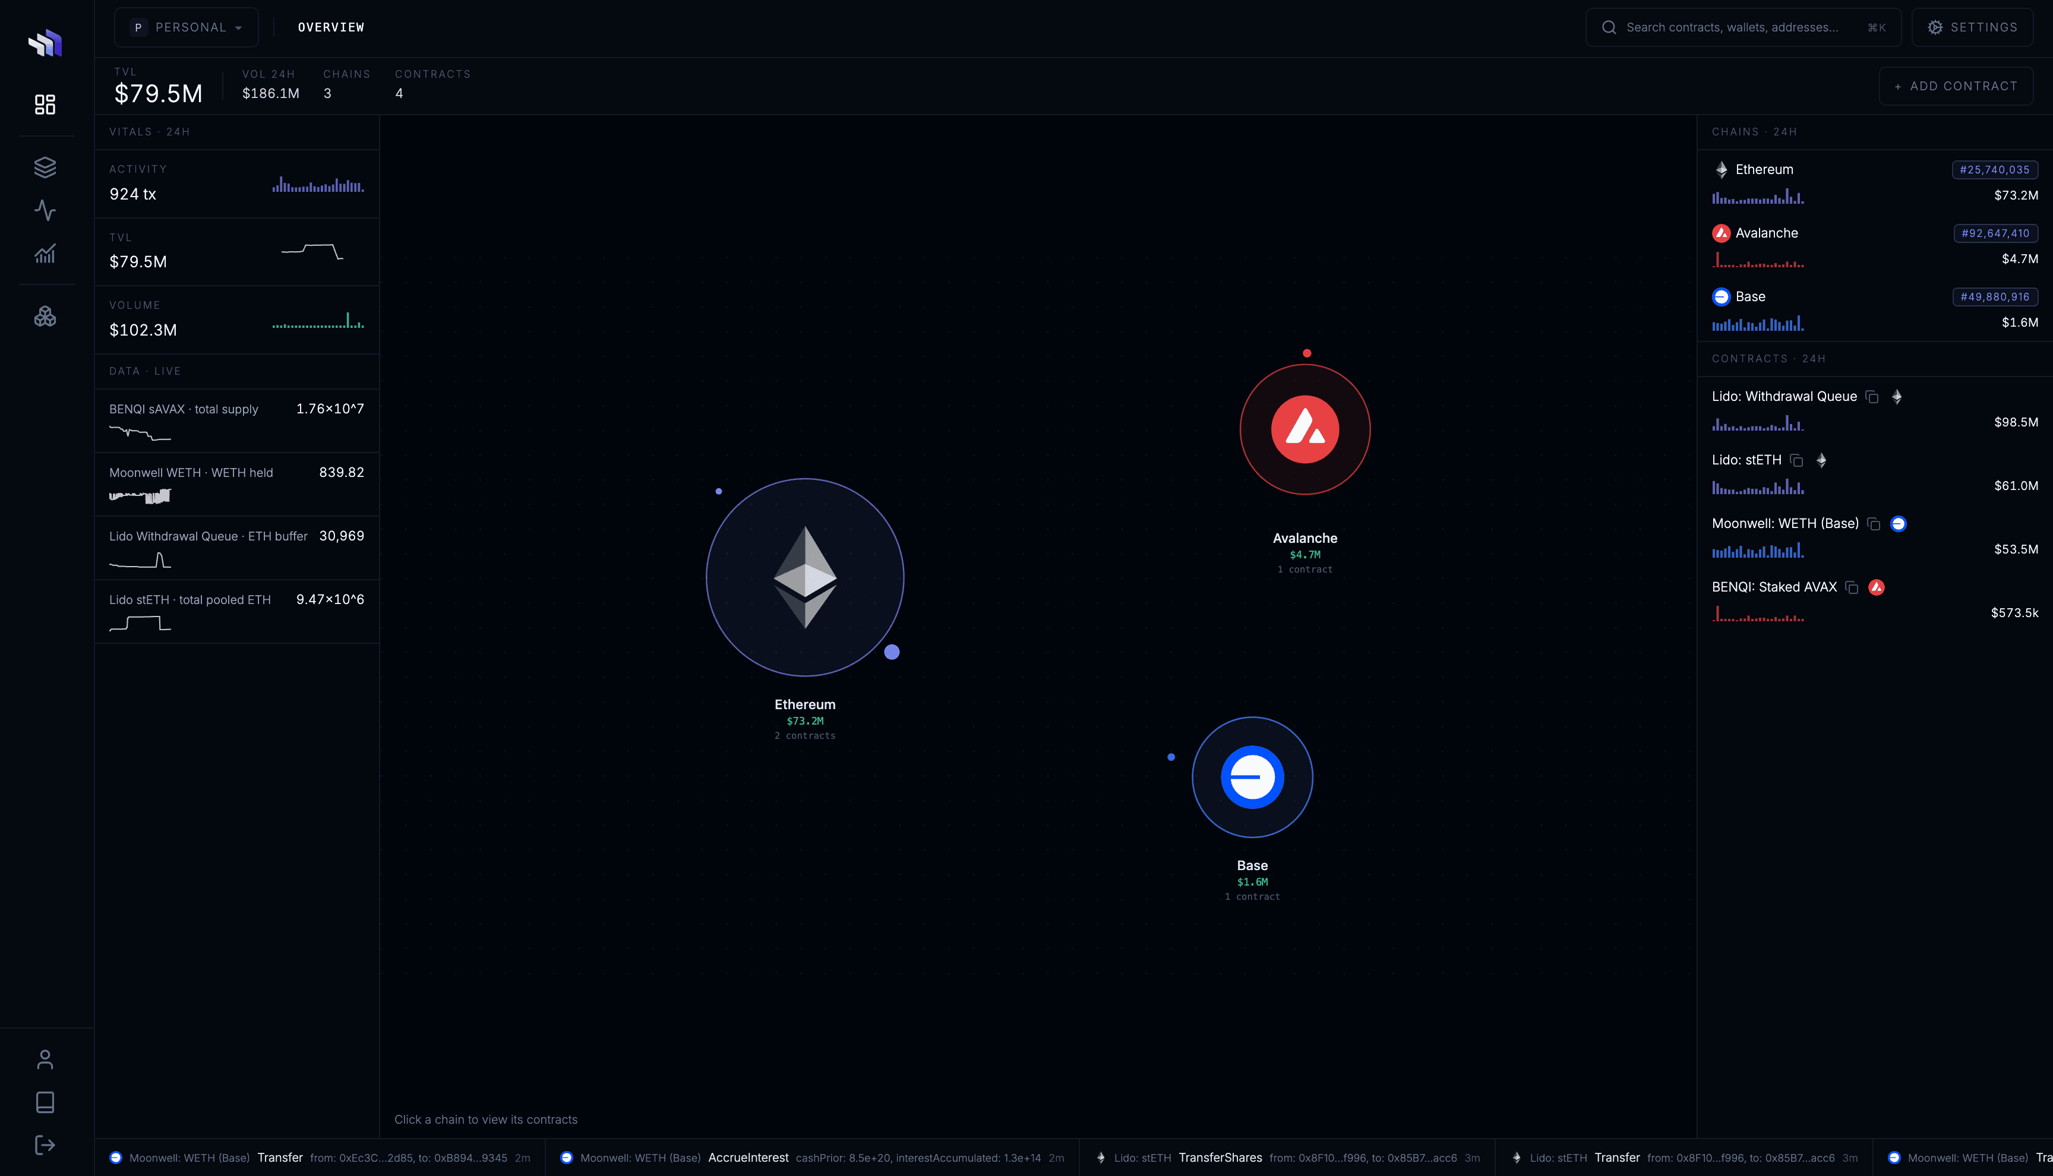Open Lido: stETH contract row
Image resolution: width=2053 pixels, height=1176 pixels.
tap(1875, 473)
